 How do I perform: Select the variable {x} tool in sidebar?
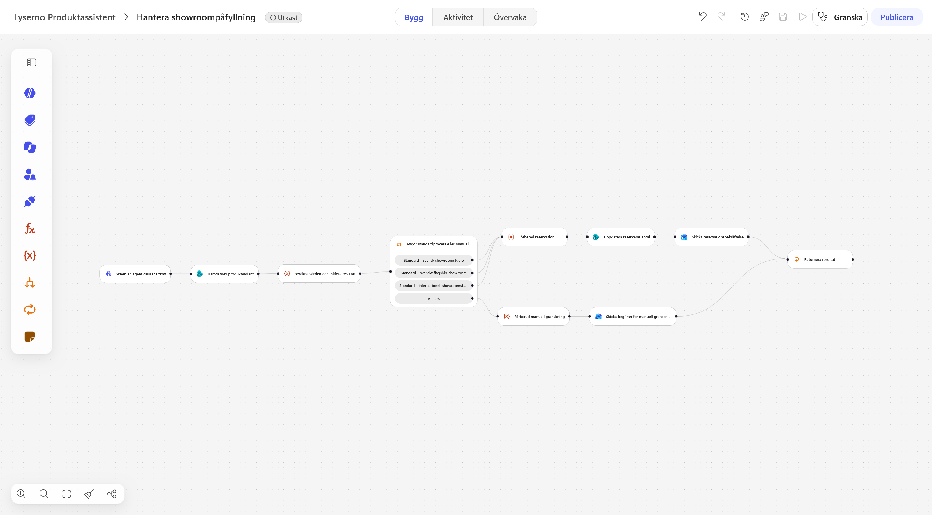(x=30, y=256)
